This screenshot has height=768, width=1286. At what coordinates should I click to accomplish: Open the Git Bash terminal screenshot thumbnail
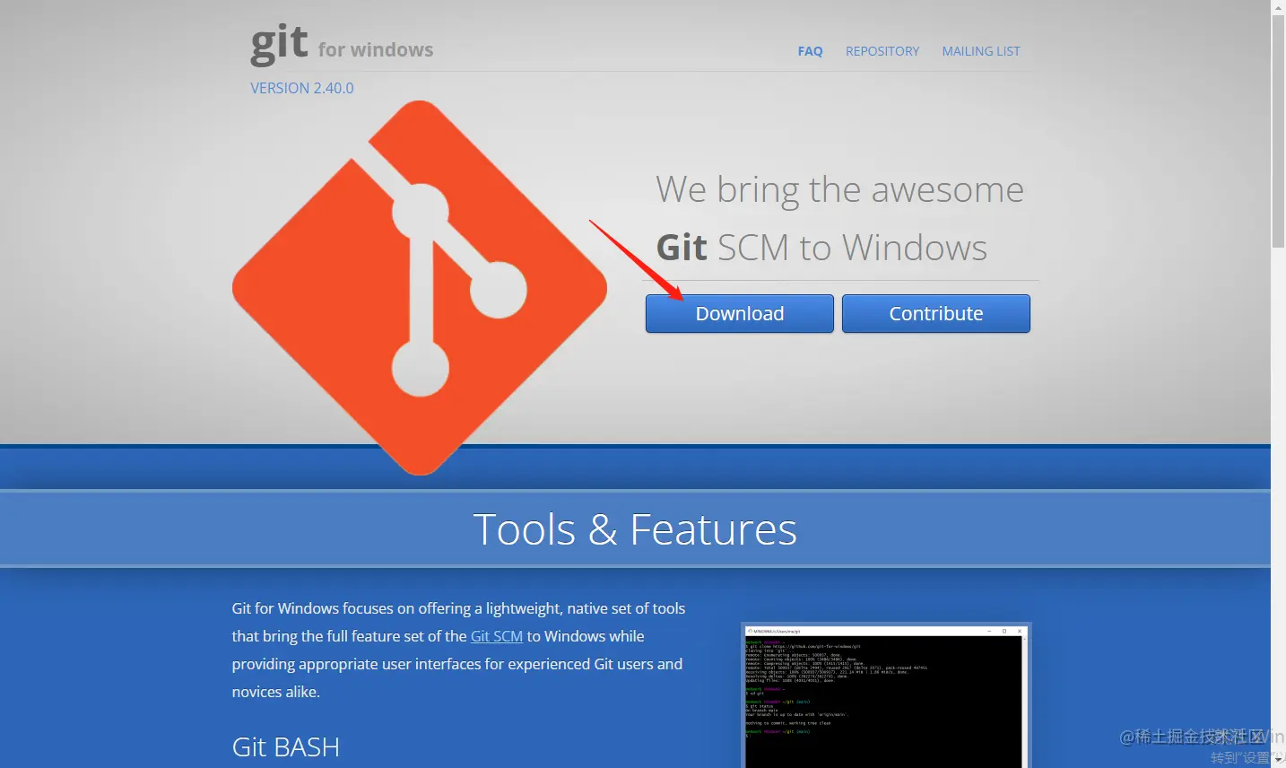pos(886,696)
